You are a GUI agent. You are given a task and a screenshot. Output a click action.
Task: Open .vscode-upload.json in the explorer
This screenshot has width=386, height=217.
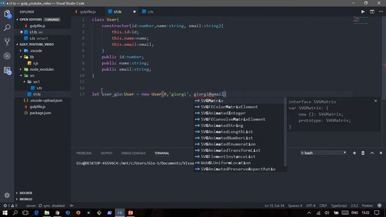[x=46, y=101]
